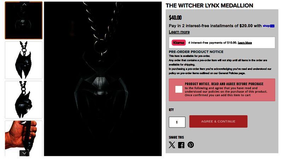Click the Shop Pay logo
This screenshot has height=161, width=283.
[x=268, y=26]
